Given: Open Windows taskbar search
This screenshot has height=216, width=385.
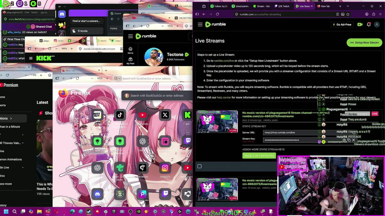Looking at the screenshot, I should tap(14, 212).
